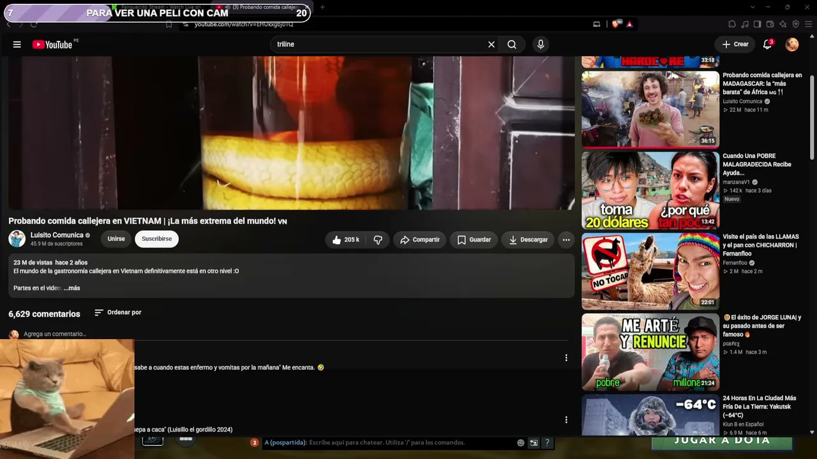Open 'Probando comida callejera en MADAGASCAR' title
The height and width of the screenshot is (459, 817).
coord(762,84)
